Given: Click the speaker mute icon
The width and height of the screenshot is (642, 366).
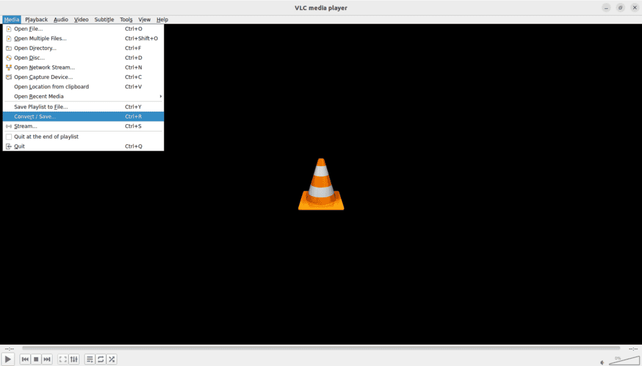Looking at the screenshot, I should (x=603, y=362).
